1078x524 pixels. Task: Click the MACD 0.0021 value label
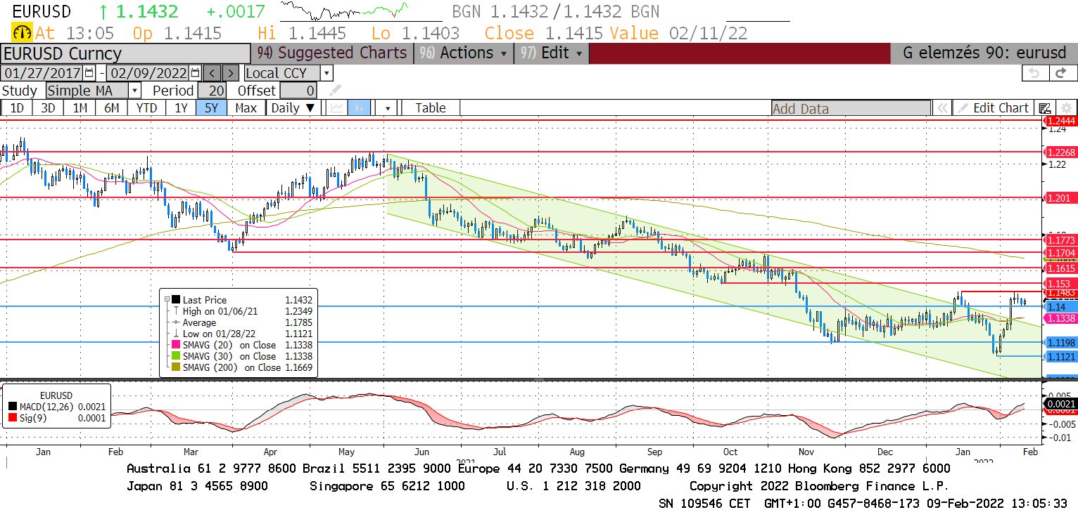[x=1060, y=404]
